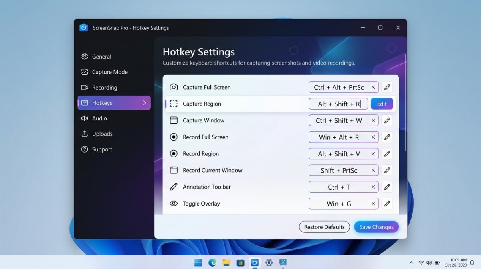Click the window icon for Record Current Window
481x269 pixels.
[174, 170]
